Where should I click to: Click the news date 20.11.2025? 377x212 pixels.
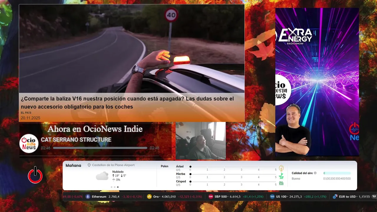[30, 118]
